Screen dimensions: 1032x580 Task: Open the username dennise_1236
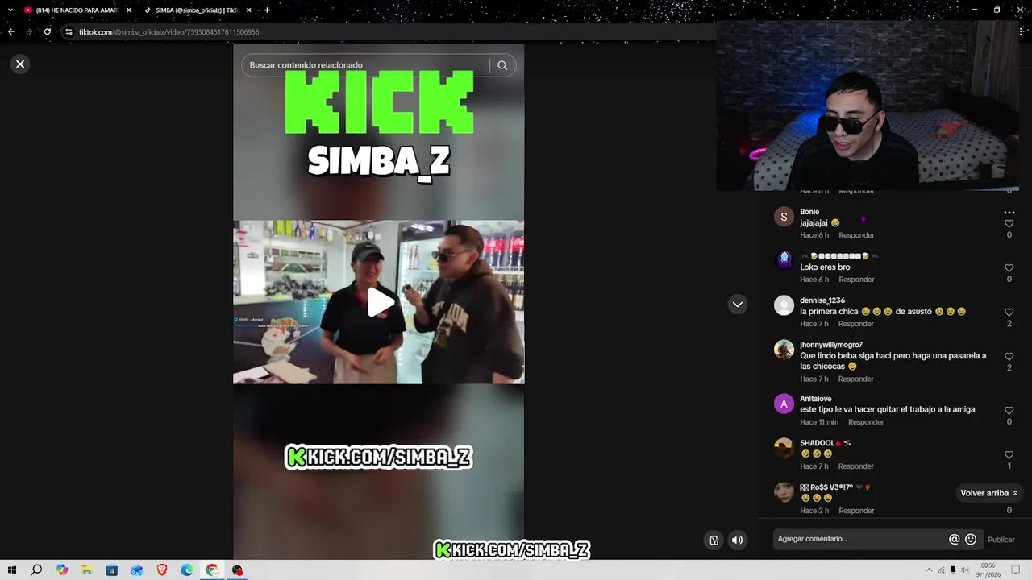[822, 300]
